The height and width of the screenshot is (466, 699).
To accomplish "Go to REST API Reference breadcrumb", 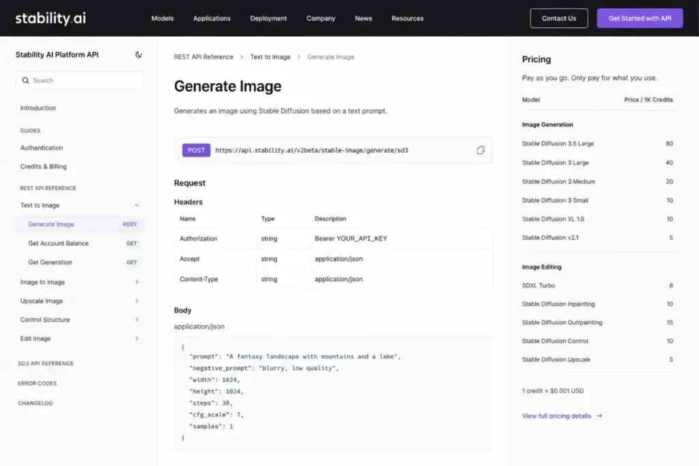I will coord(203,57).
